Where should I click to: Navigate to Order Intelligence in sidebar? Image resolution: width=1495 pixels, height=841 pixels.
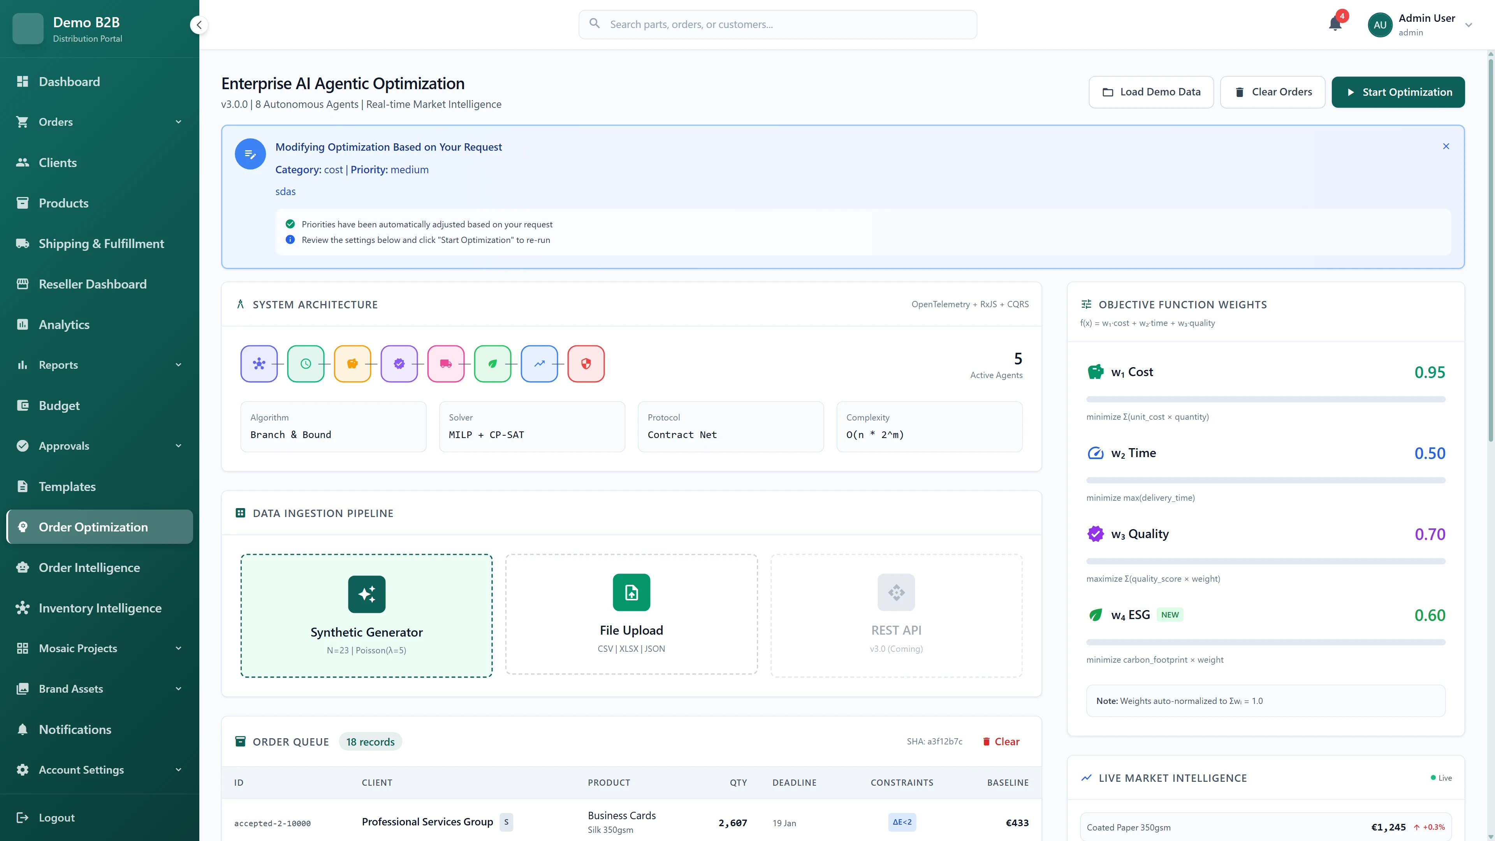(90, 567)
